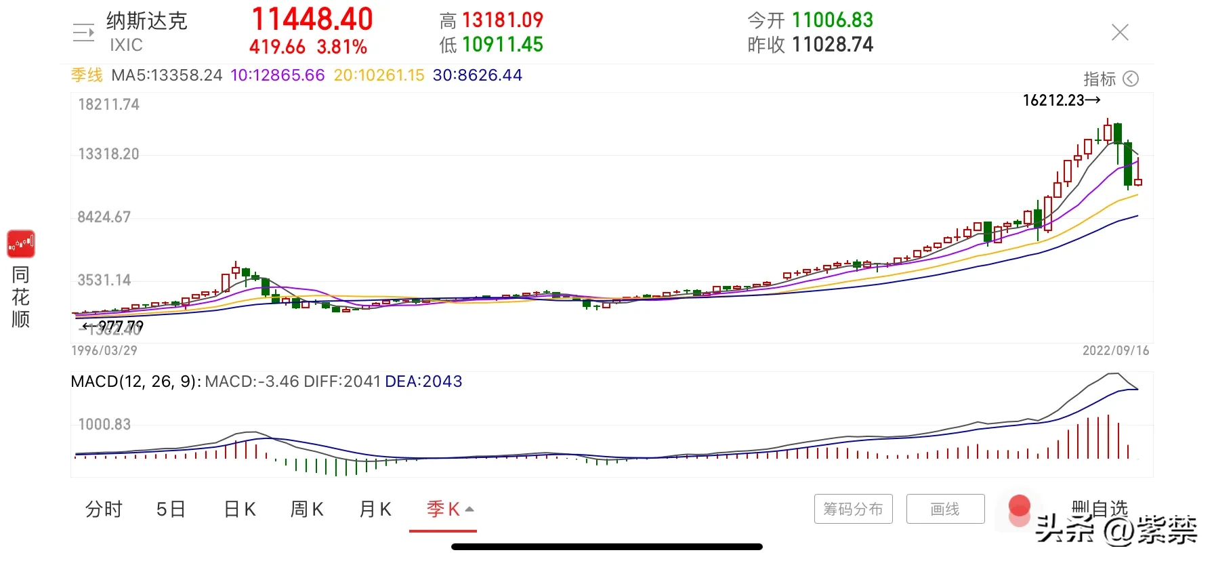Tap the point change 419.66
1214x561 pixels.
278,47
